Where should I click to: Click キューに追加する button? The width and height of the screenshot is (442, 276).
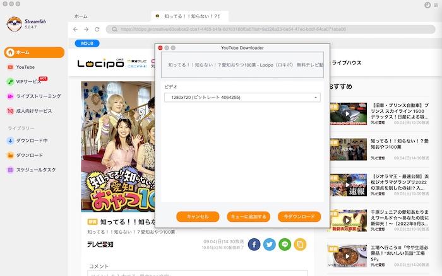click(x=248, y=217)
